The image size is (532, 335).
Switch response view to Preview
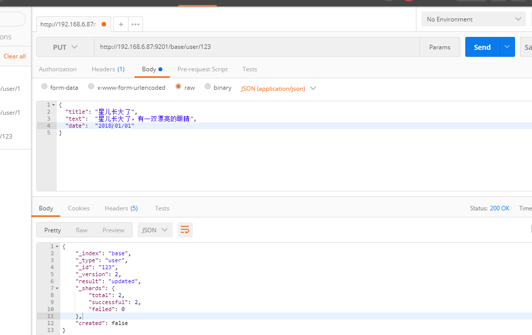point(113,230)
